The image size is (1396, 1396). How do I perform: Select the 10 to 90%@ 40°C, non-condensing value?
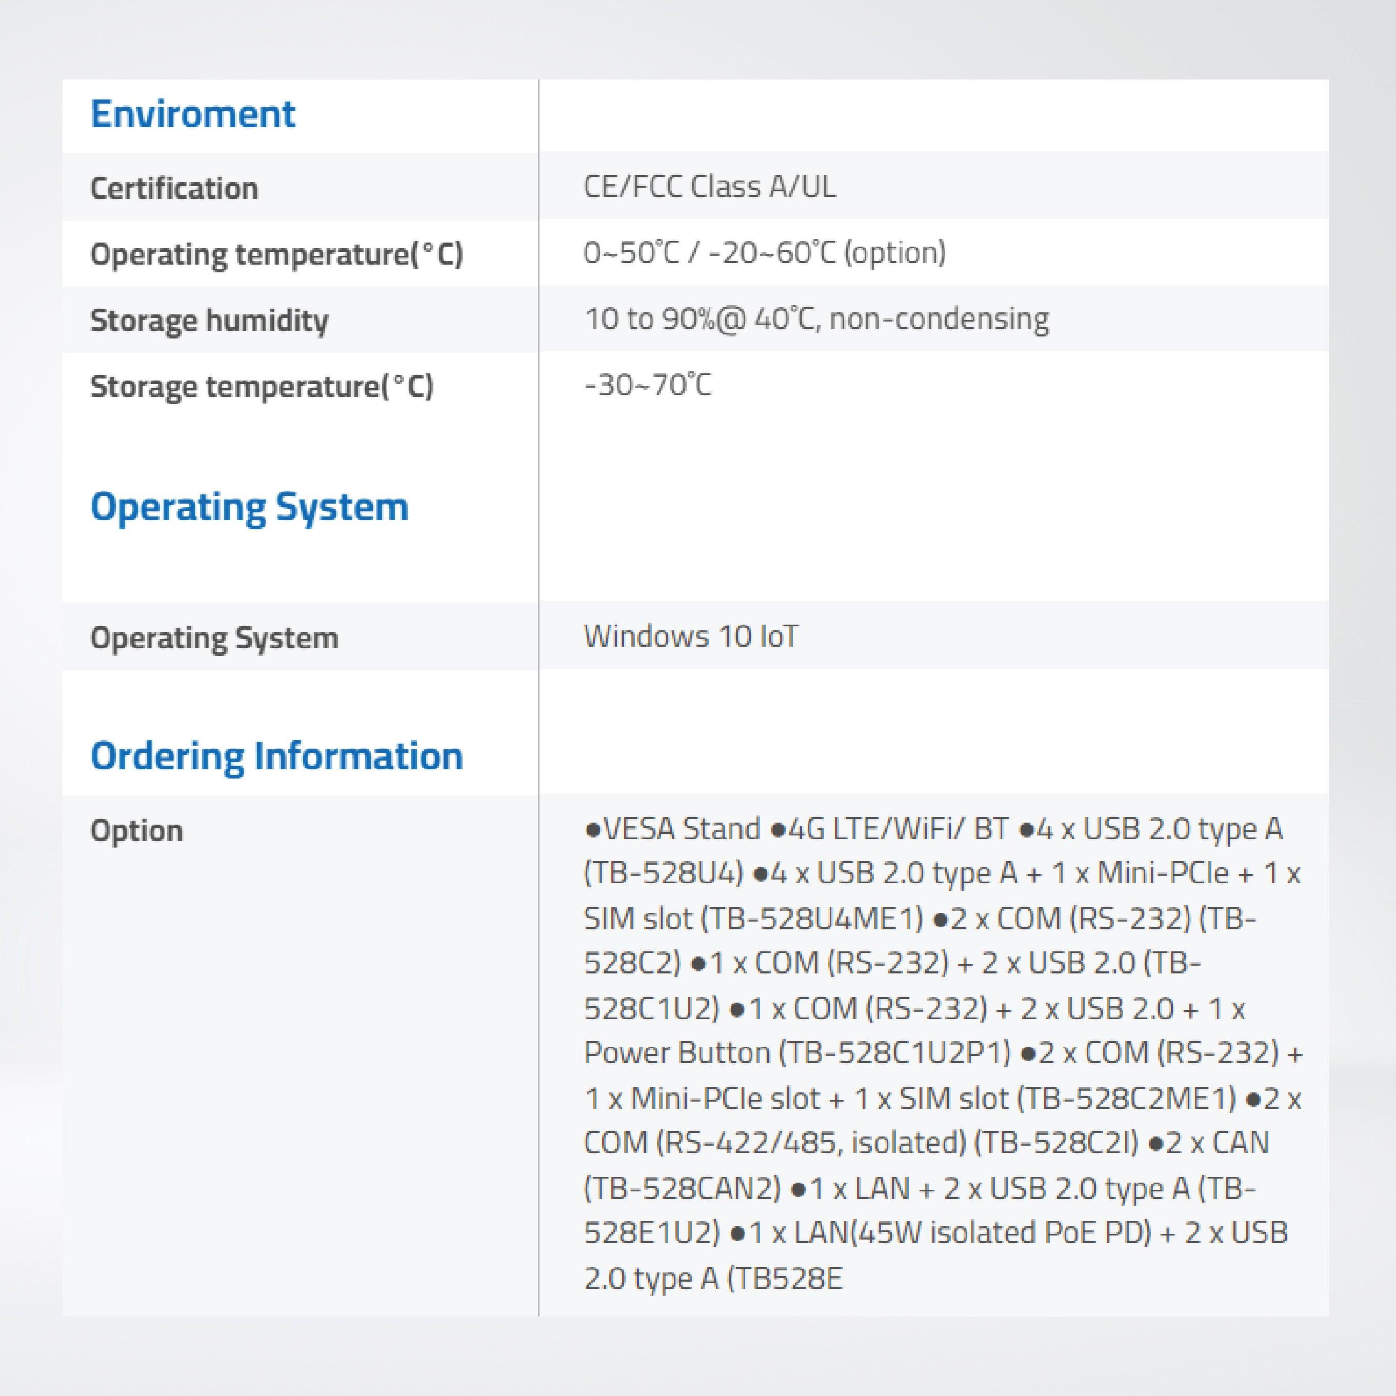point(816,318)
